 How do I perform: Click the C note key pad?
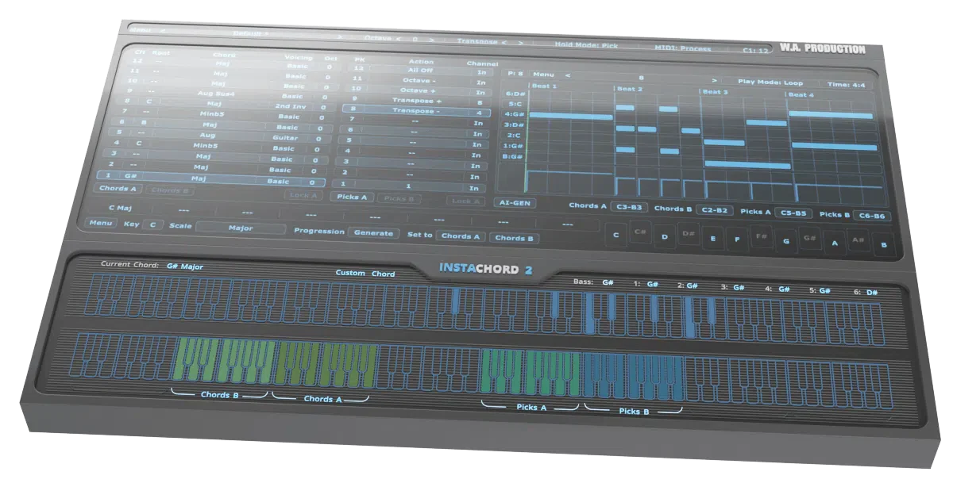615,234
